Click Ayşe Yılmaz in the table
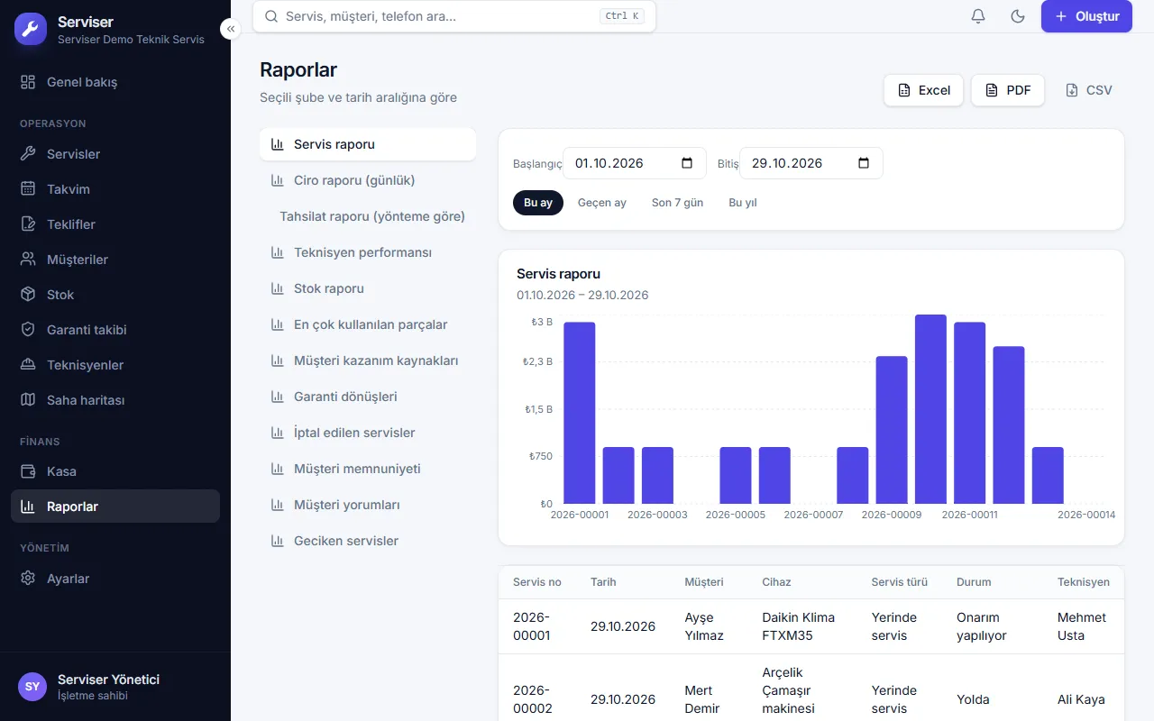 (704, 626)
